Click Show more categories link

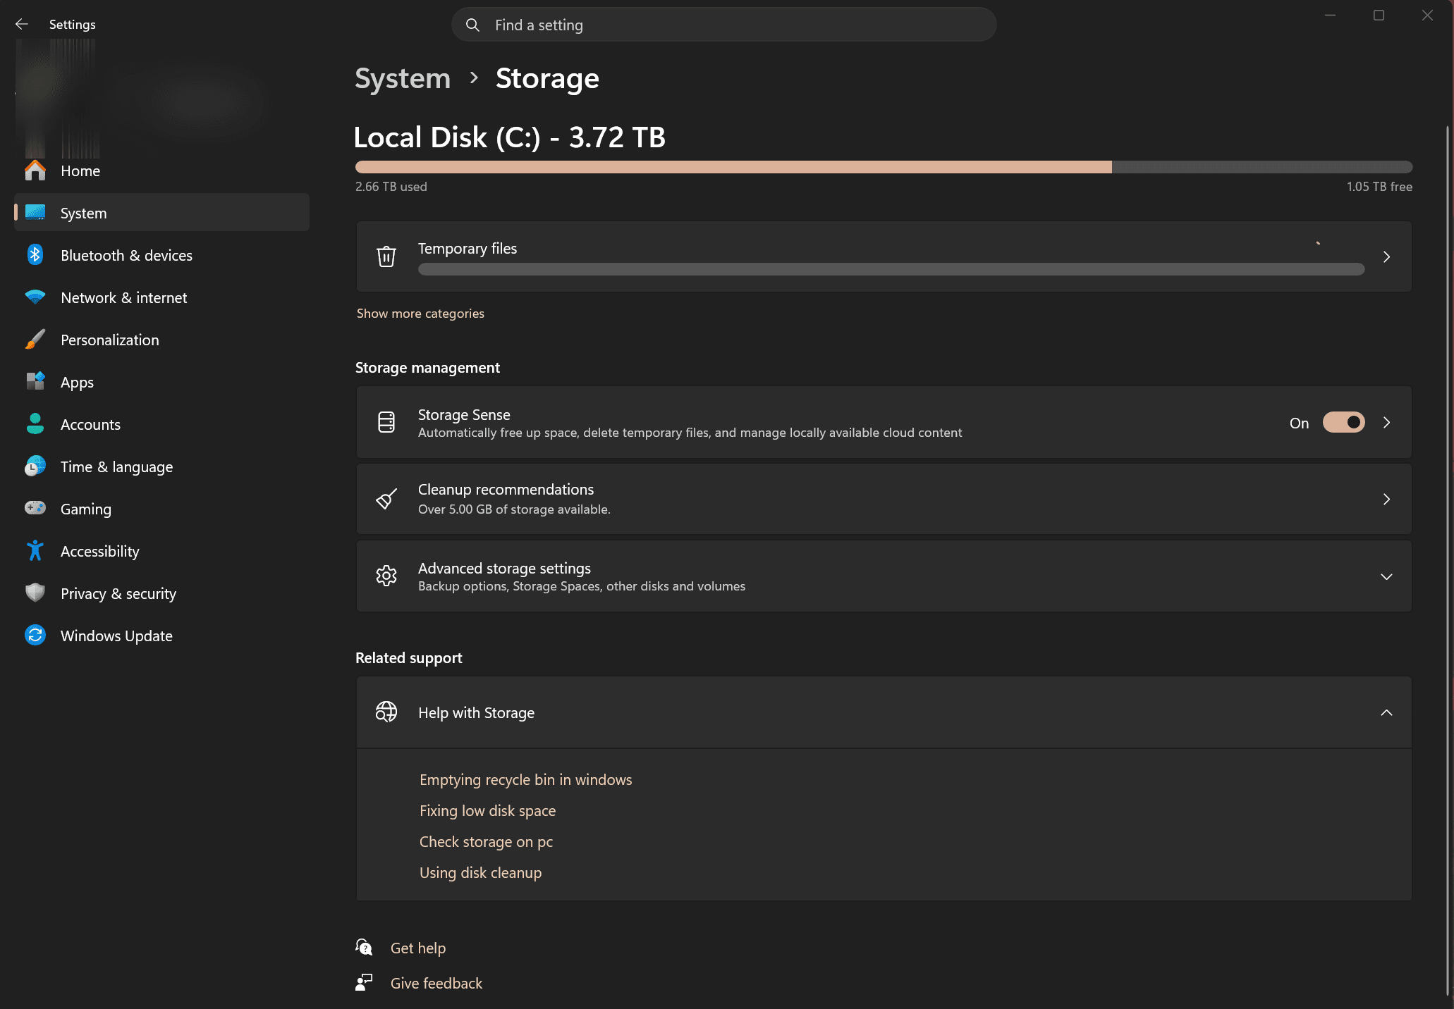tap(420, 314)
